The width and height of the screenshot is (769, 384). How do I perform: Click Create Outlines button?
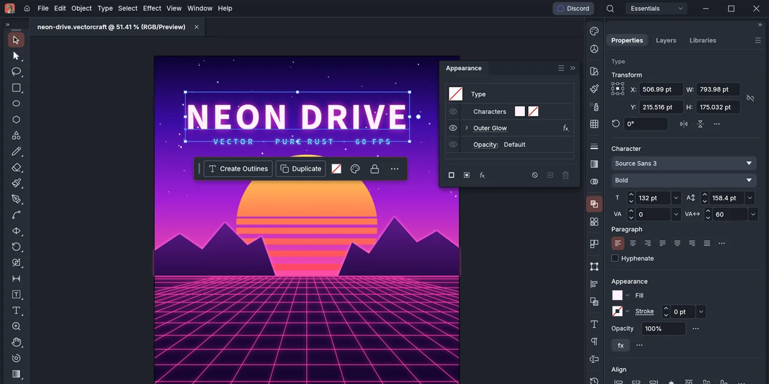point(238,169)
